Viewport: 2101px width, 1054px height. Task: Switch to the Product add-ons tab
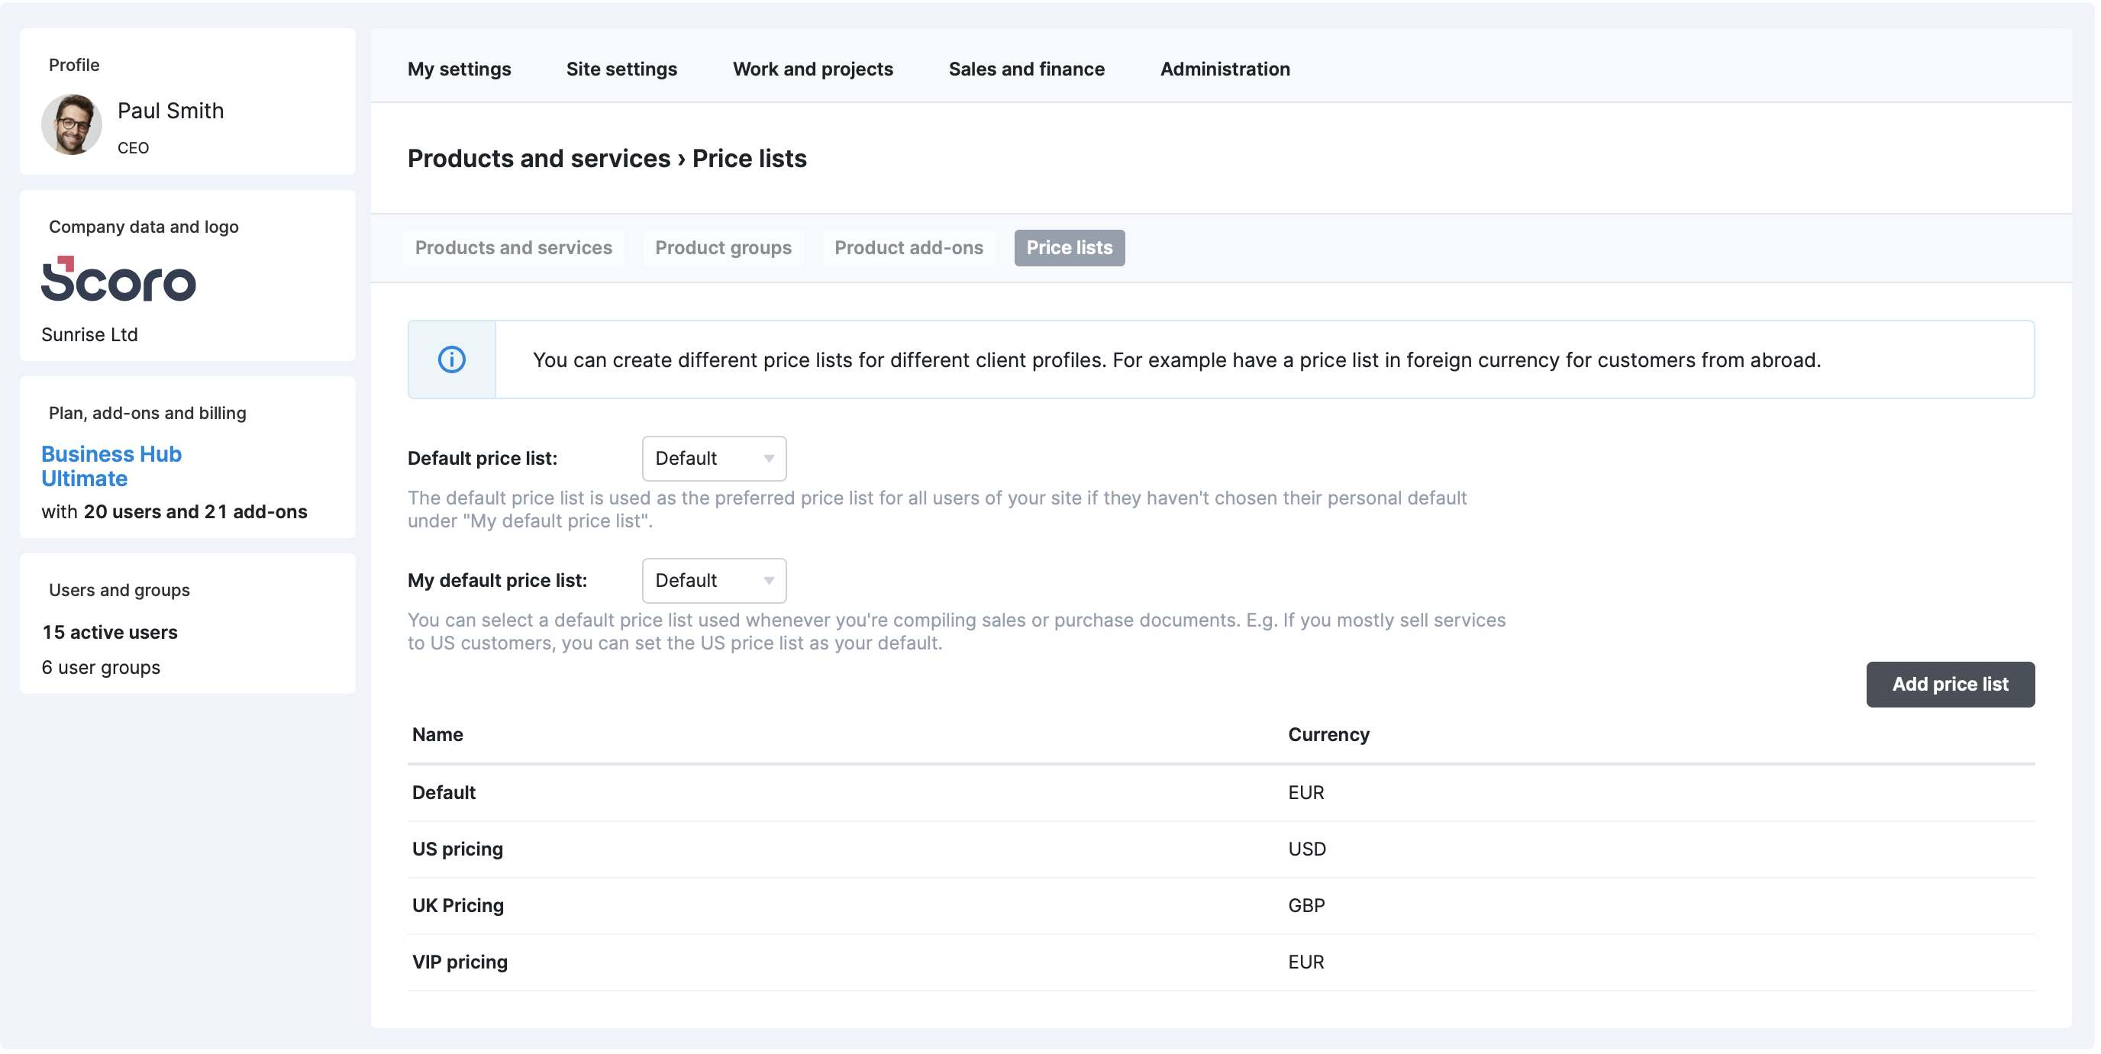pos(908,248)
